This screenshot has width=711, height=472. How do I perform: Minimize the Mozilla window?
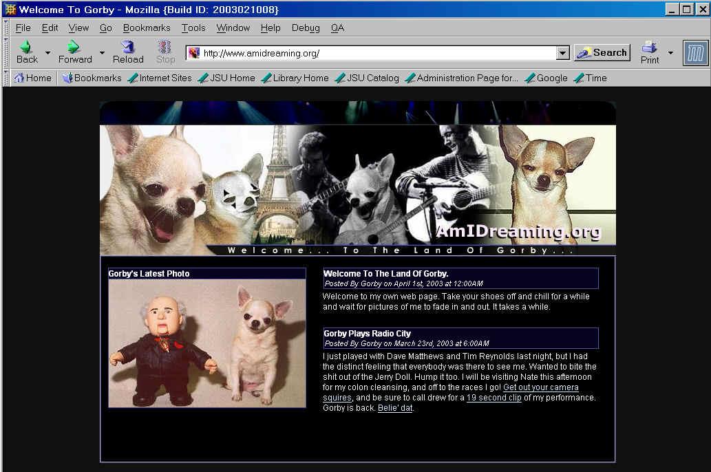point(672,9)
